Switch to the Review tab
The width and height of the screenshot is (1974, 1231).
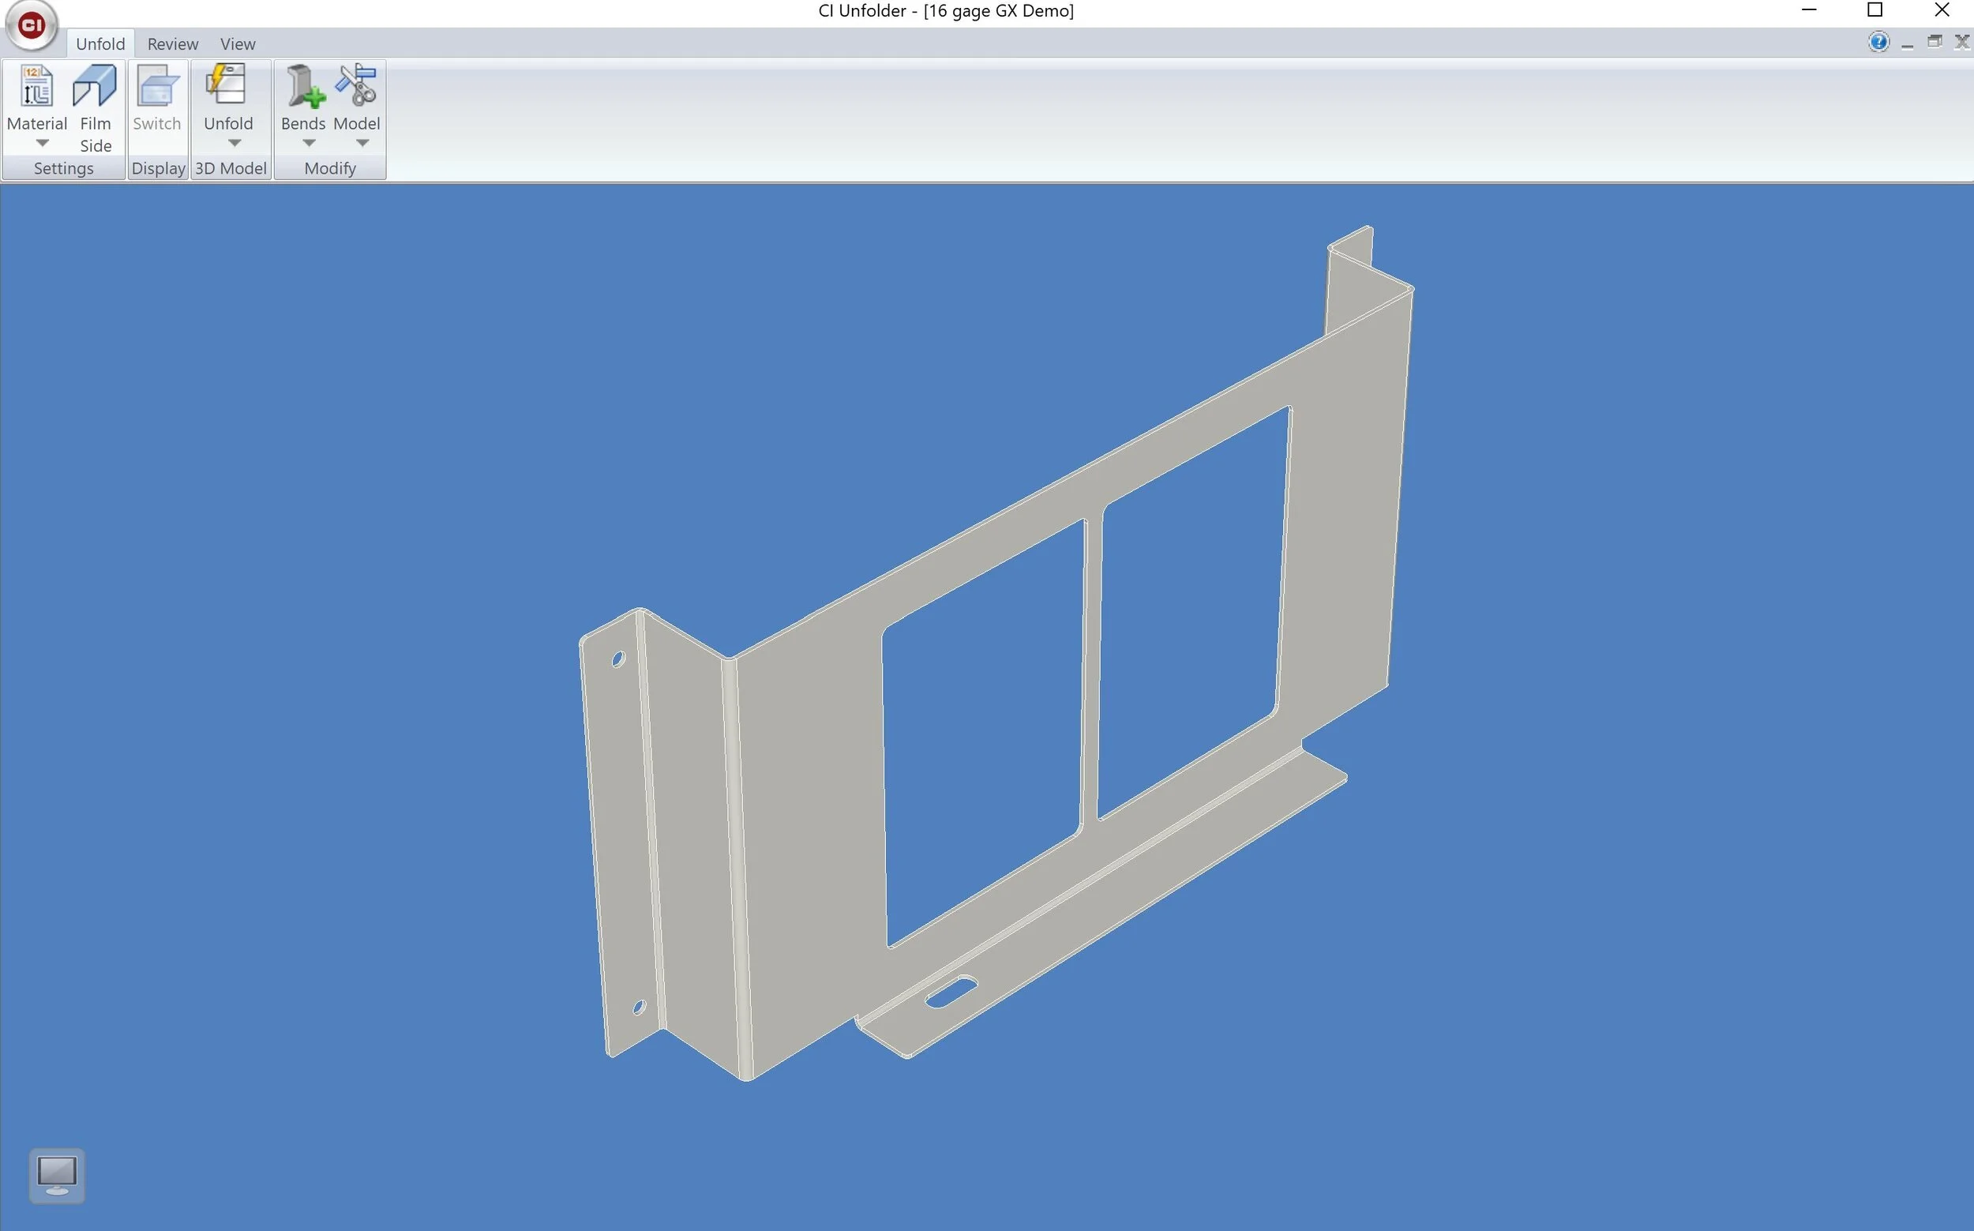tap(173, 44)
